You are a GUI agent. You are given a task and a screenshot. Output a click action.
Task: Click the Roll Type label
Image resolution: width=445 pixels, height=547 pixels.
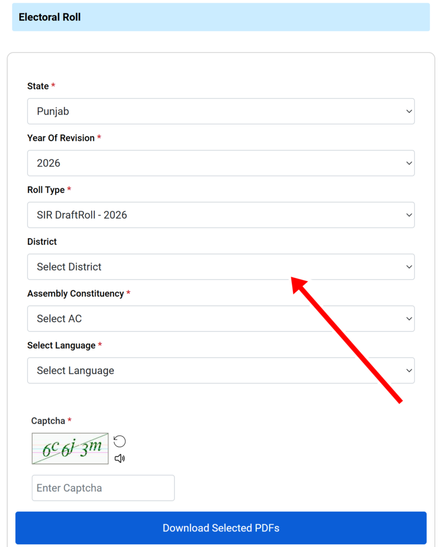point(46,190)
